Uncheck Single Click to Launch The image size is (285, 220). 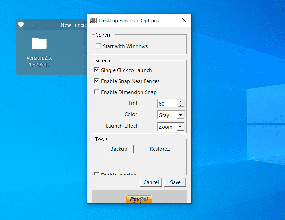[97, 70]
